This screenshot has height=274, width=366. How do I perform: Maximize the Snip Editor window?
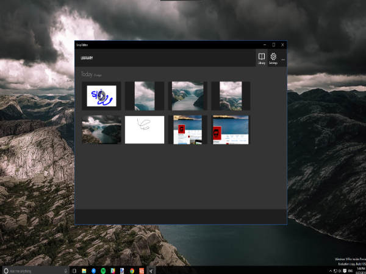click(273, 44)
